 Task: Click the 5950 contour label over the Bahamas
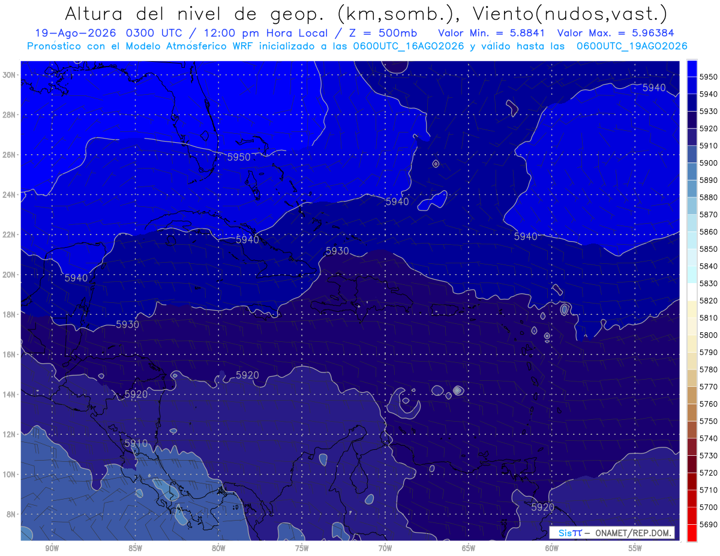(x=239, y=157)
